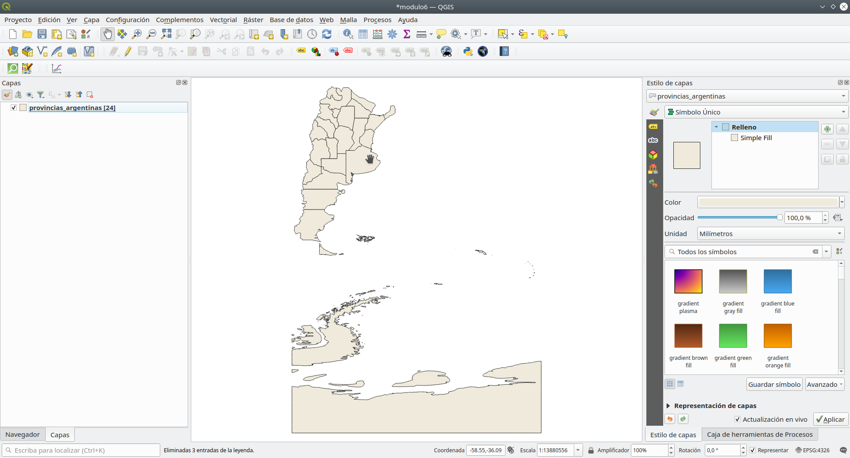Open the attribute table icon
850x458 pixels.
[363, 34]
